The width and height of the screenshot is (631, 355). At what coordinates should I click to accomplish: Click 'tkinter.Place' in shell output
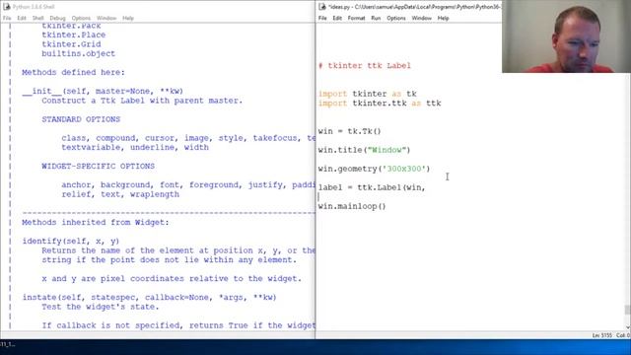[74, 35]
